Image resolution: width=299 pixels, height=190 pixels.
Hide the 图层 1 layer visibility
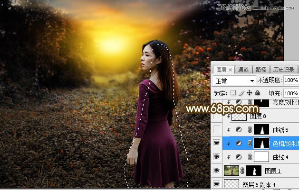216,171
